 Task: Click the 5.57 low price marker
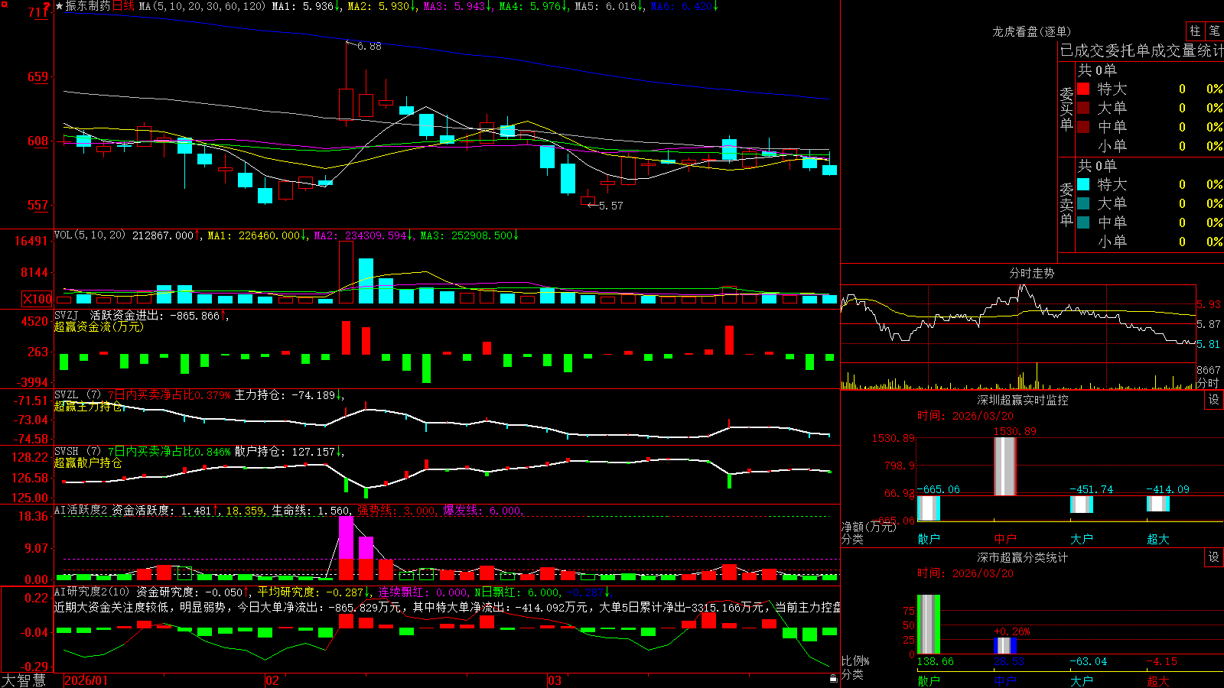tap(610, 206)
